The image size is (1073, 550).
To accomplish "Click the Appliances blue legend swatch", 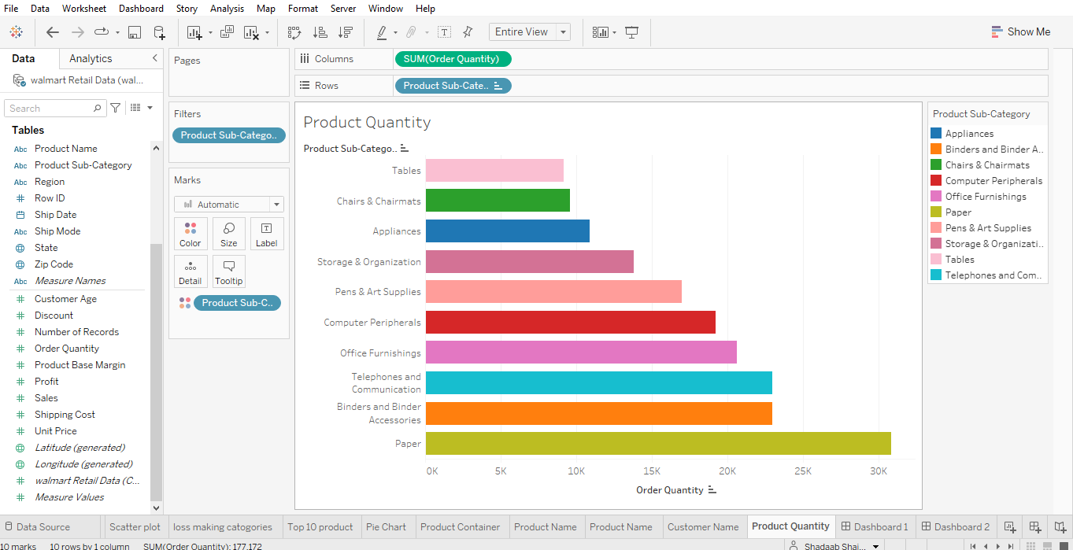I will 936,134.
